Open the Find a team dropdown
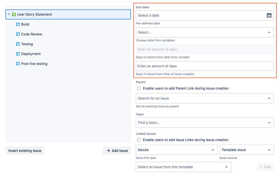This screenshot has width=279, height=181. click(x=205, y=122)
